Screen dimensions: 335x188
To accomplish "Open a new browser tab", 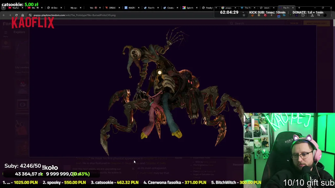I will (x=299, y=8).
